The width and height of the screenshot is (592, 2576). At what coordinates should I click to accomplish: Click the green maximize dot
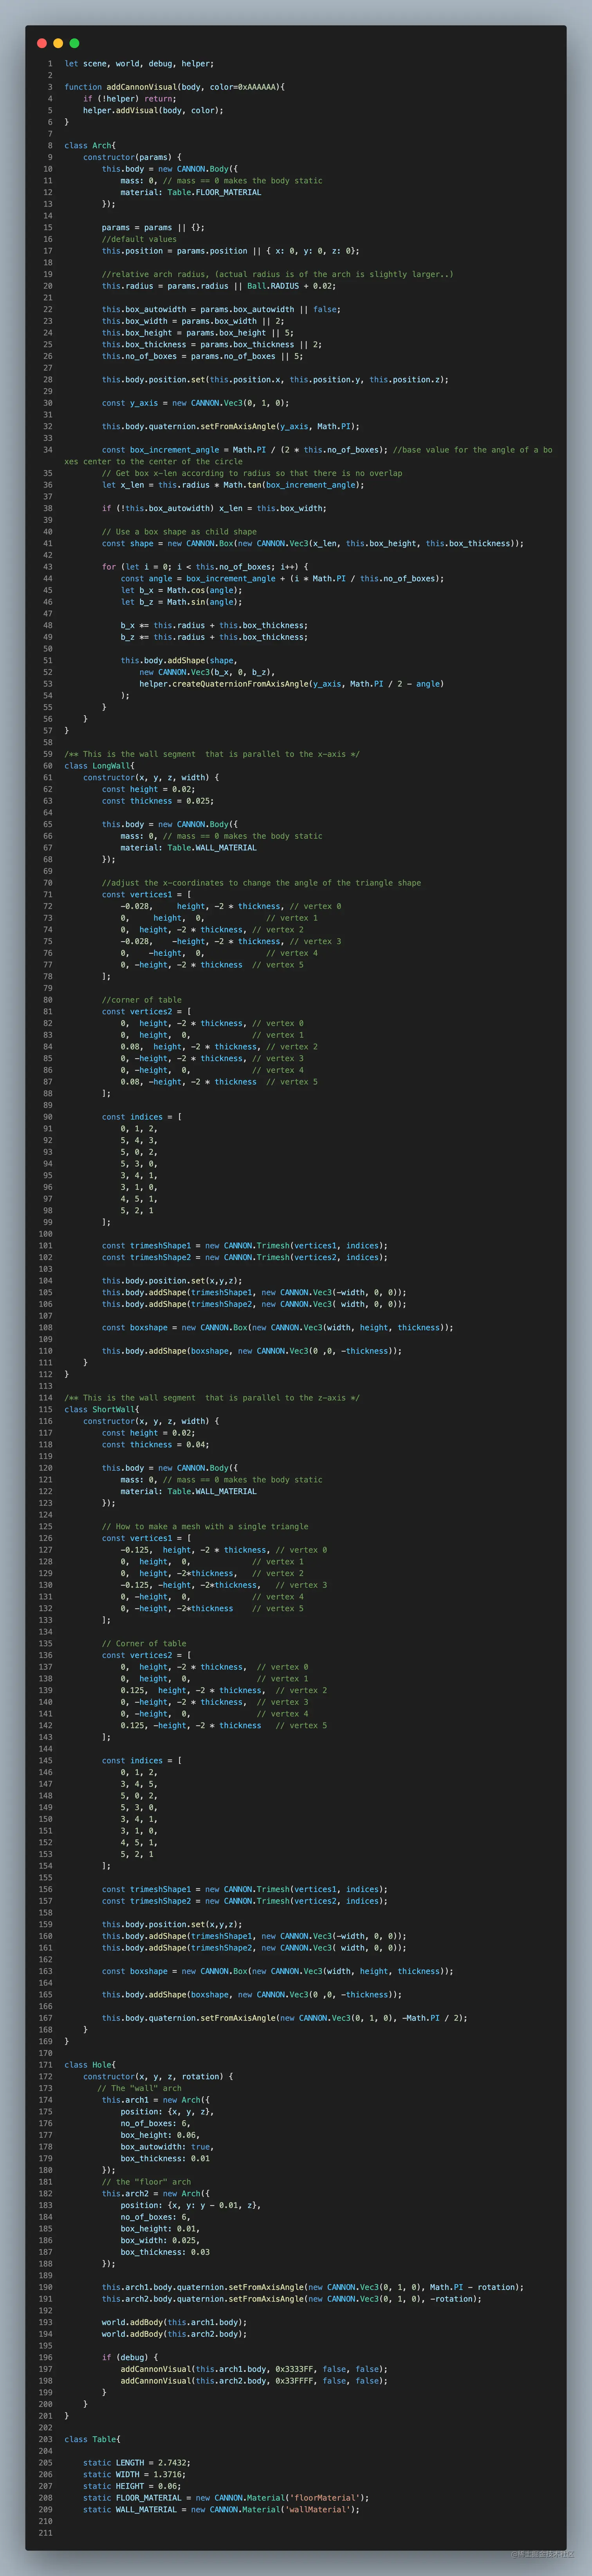[x=74, y=43]
